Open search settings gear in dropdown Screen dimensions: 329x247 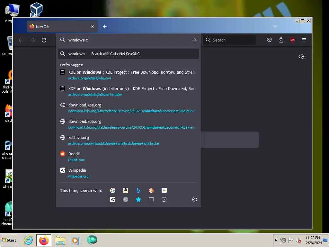[194, 199]
